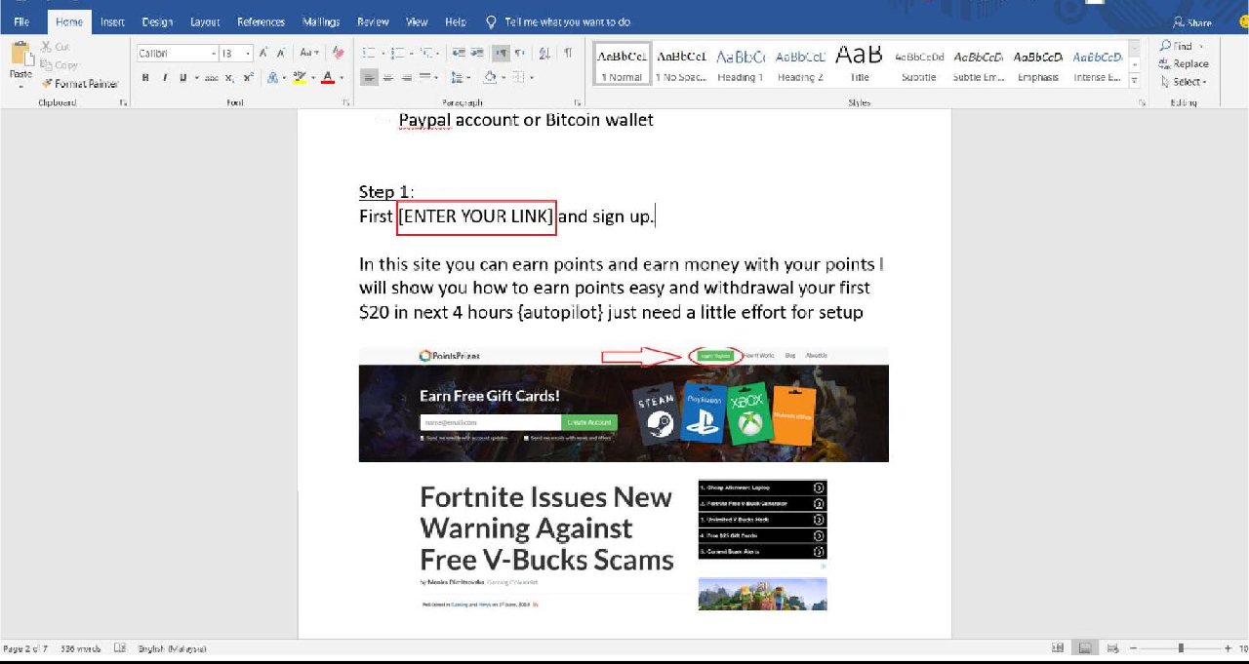This screenshot has height=664, width=1249.
Task: Launch the Font dialog box
Action: [x=346, y=102]
